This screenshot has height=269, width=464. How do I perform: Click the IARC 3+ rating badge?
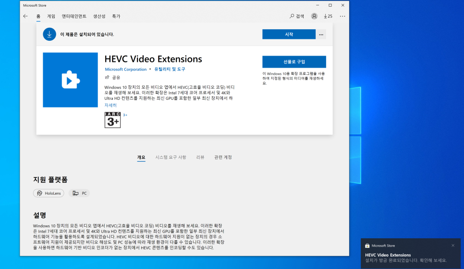(112, 120)
